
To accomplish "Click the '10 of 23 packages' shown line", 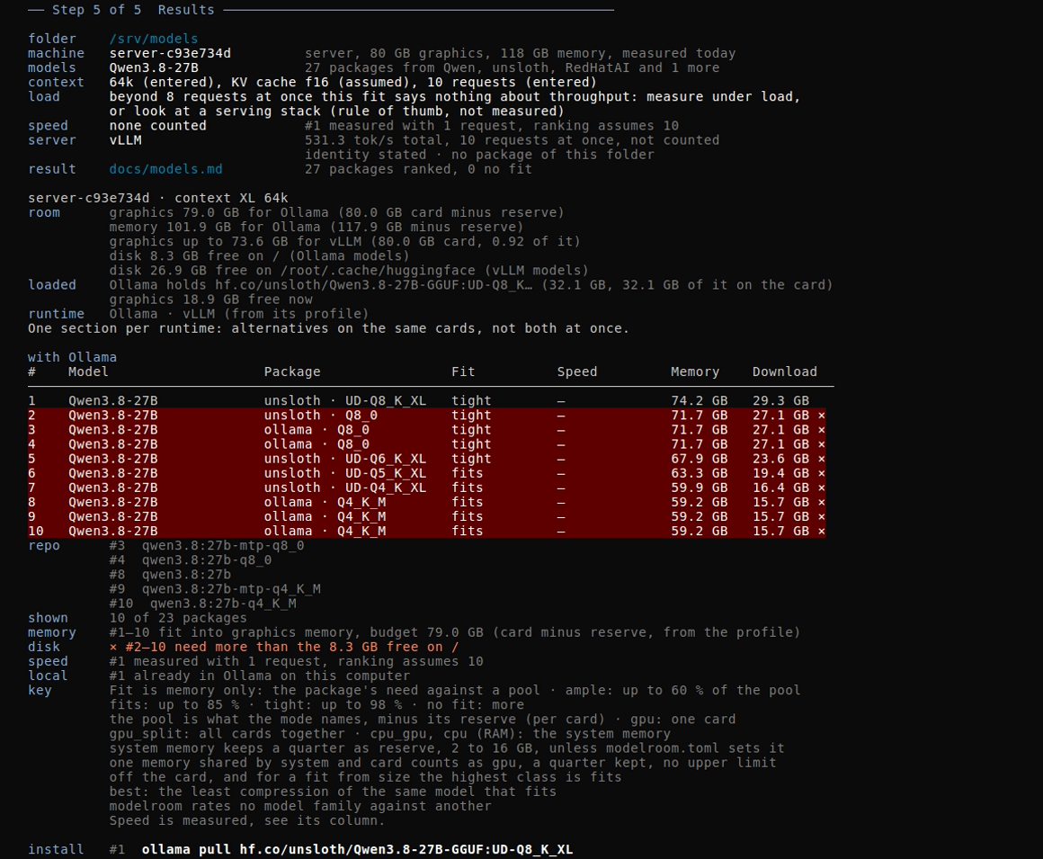I will [x=178, y=618].
